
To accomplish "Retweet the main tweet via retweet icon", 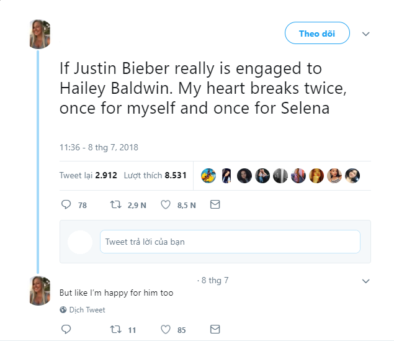I will [115, 204].
